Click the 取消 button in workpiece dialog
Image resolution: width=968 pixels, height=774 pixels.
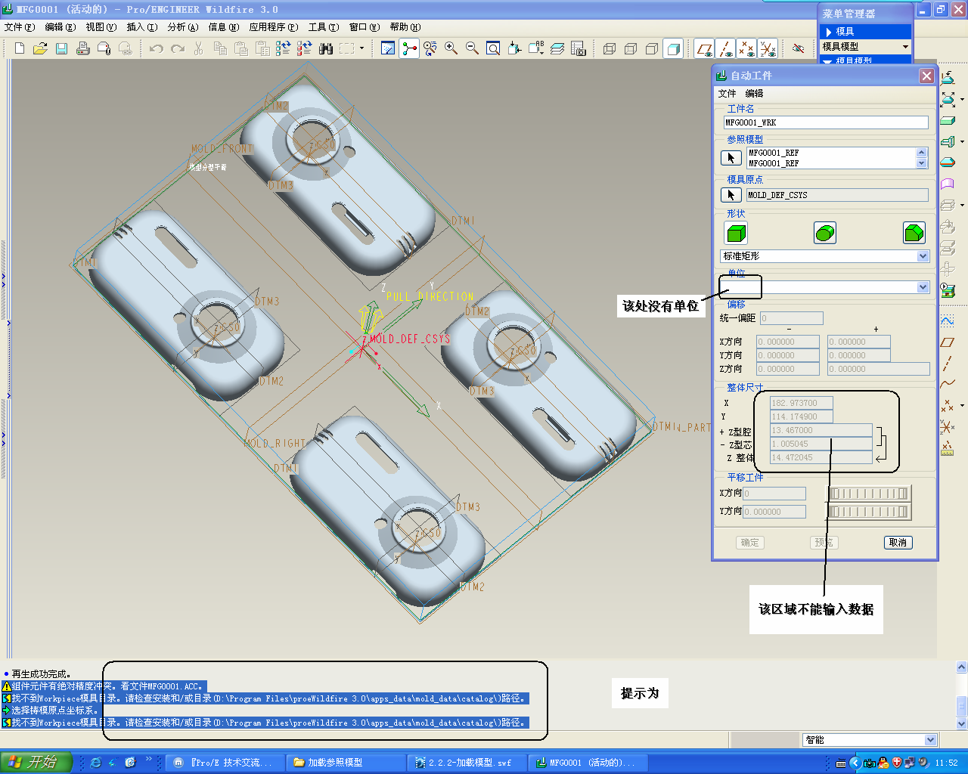(898, 543)
